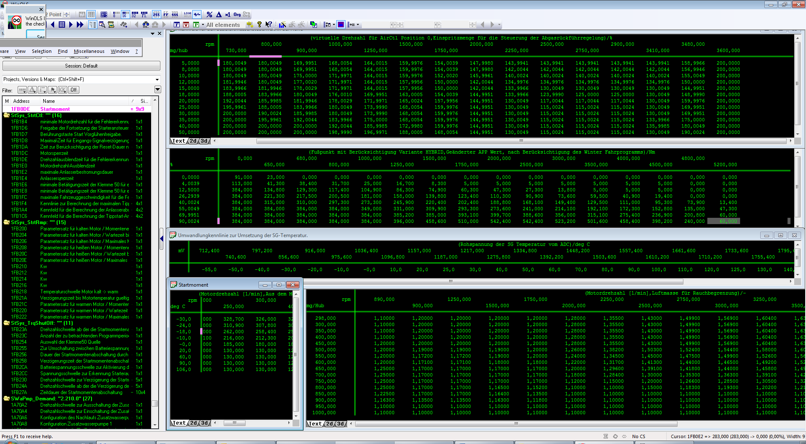Select 8-bit view mode toolbar icon
Image resolution: width=806 pixels, height=444 pixels.
point(116,14)
